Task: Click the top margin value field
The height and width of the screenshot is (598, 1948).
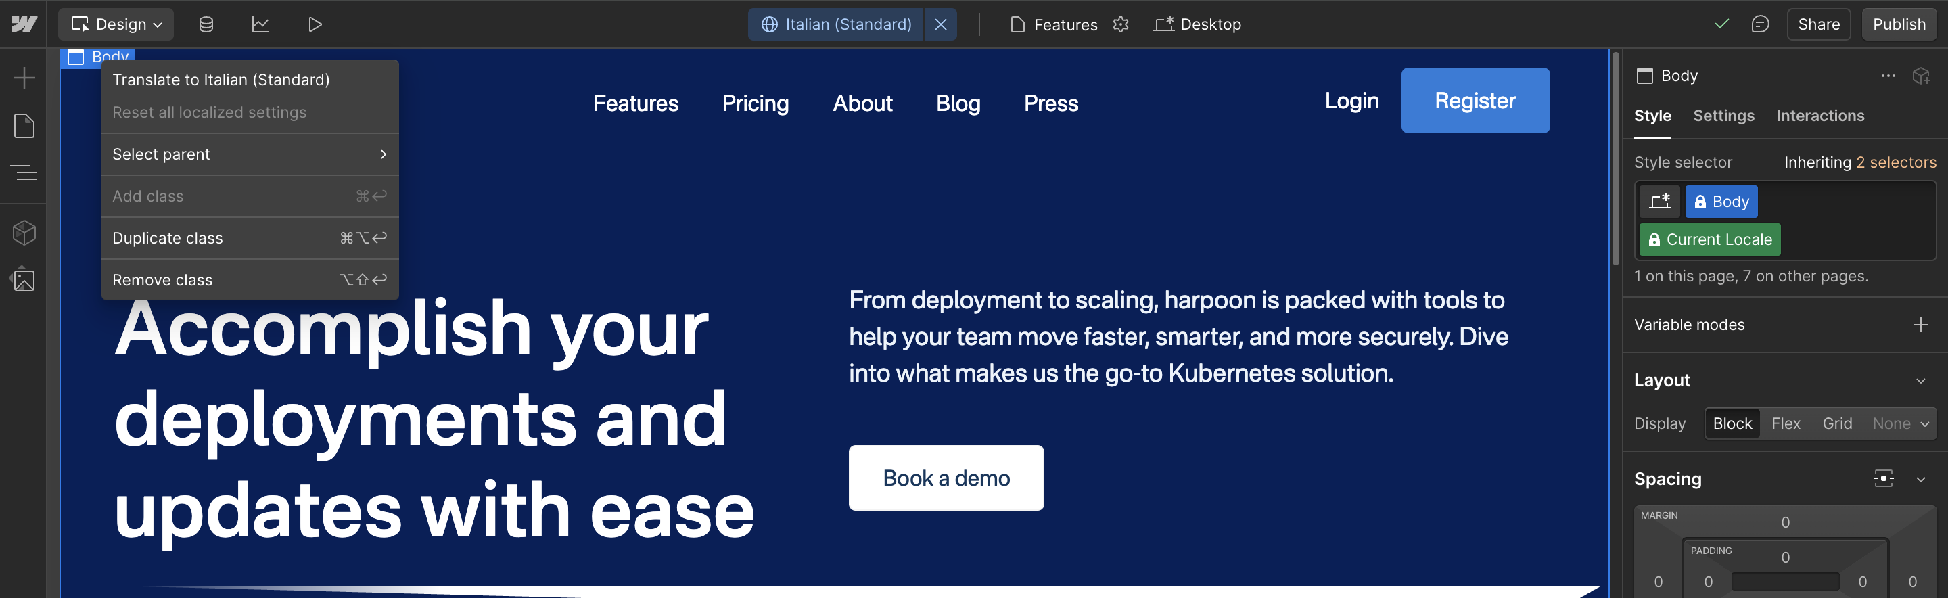Action: 1786,522
